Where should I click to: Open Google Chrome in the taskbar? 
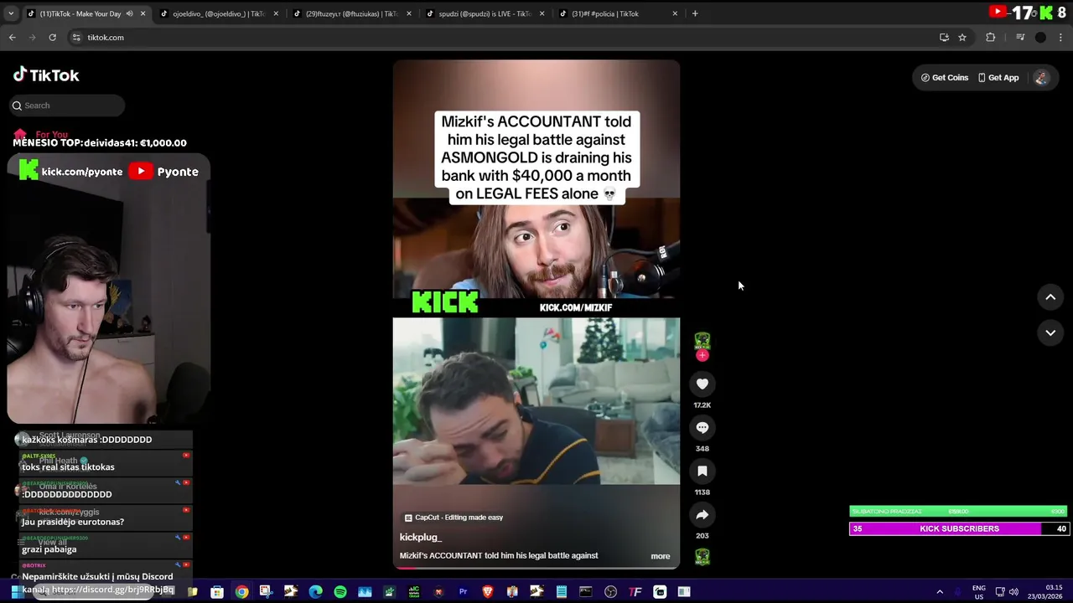tap(241, 592)
